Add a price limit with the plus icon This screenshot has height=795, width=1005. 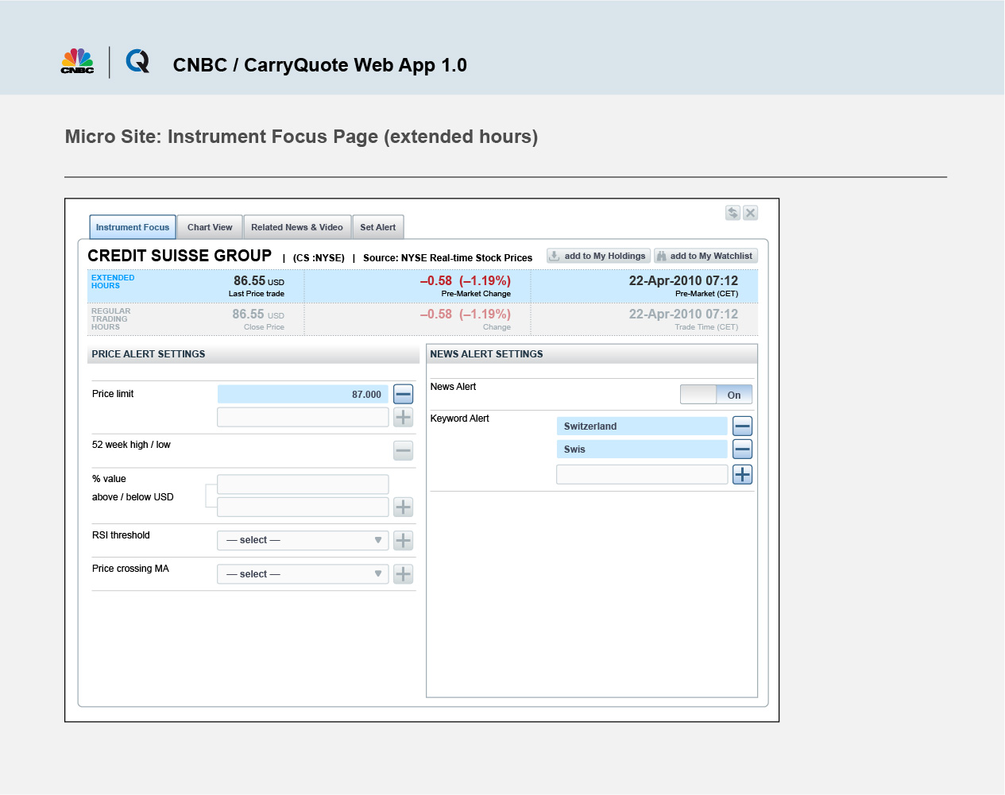pyautogui.click(x=403, y=417)
